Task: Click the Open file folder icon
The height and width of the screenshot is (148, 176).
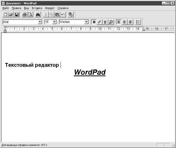Action: [11, 15]
